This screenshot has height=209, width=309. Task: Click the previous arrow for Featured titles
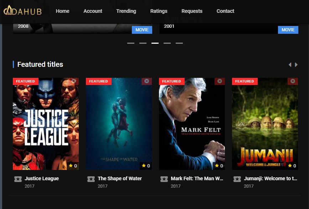(x=290, y=65)
